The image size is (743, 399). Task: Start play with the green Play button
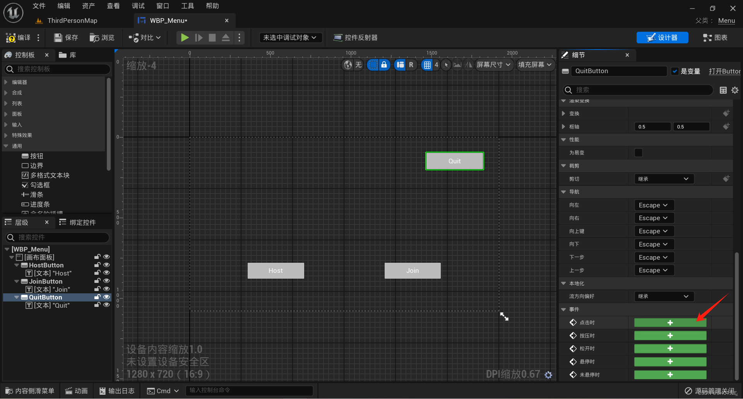coord(185,38)
